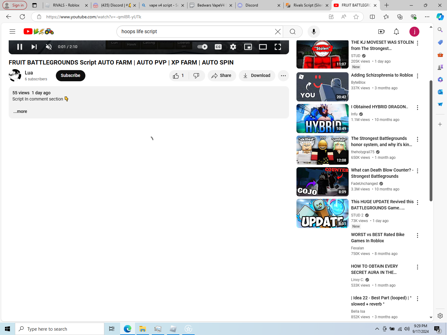This screenshot has width=447, height=335.
Task: Clear the search box text
Action: click(x=278, y=32)
